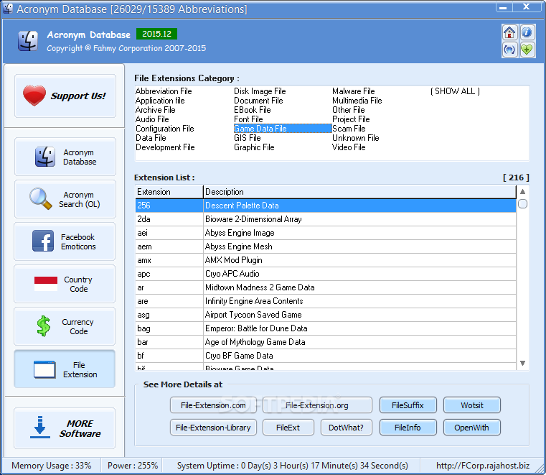This screenshot has height=475, width=546.
Task: Select Project File category
Action: [351, 119]
